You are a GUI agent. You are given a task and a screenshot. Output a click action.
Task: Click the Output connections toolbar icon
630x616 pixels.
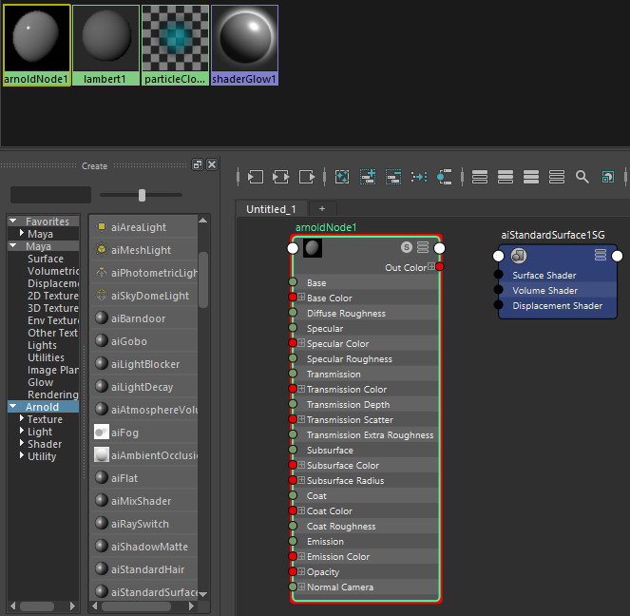pos(307,177)
